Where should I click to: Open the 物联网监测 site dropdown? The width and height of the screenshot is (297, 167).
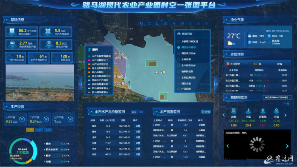(x=277, y=97)
